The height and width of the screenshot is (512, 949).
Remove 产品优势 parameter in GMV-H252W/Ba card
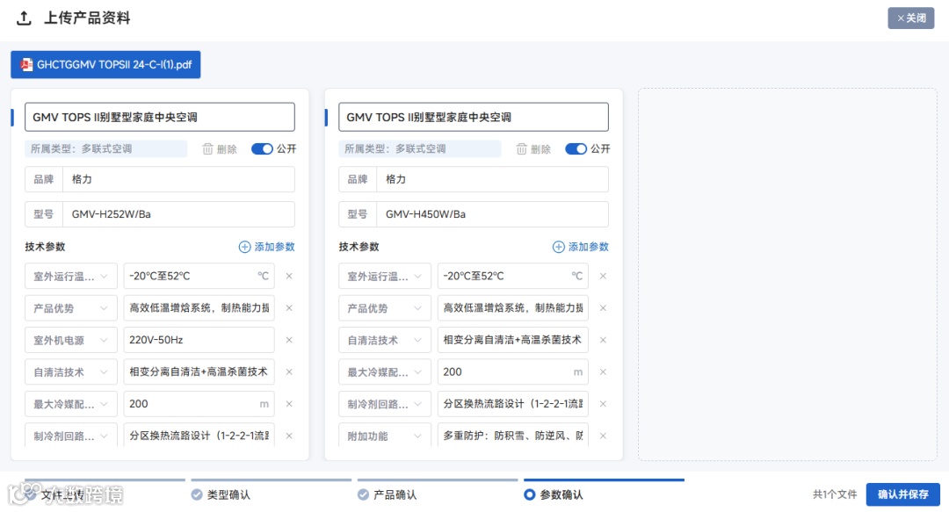click(289, 308)
